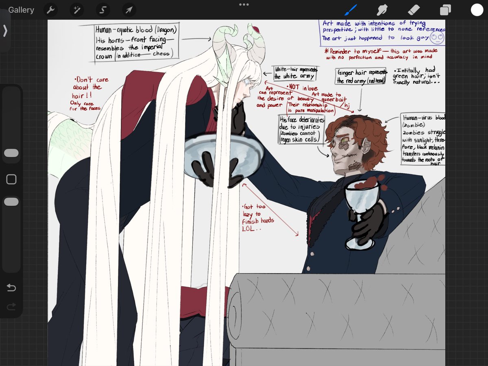Tap the 'Human—virus blood (zombie)' note
The width and height of the screenshot is (488, 366).
423,139
